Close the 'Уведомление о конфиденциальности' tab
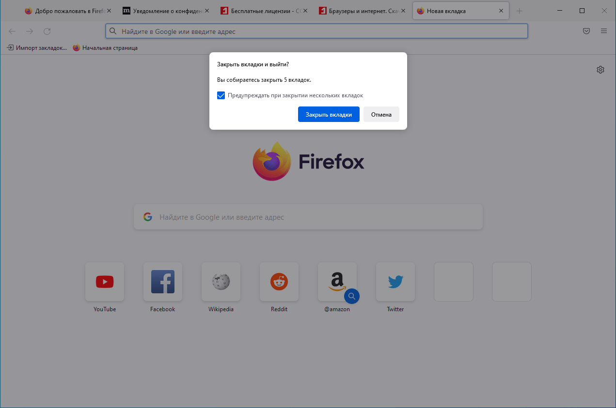616x408 pixels. tap(207, 11)
